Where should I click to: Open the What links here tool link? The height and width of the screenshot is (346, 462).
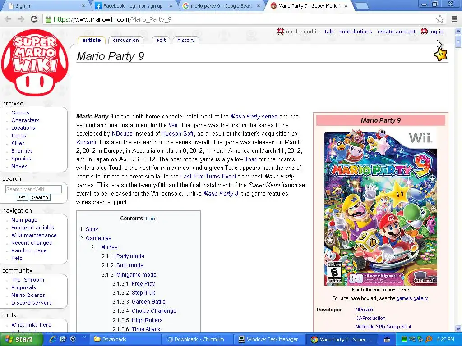click(31, 325)
